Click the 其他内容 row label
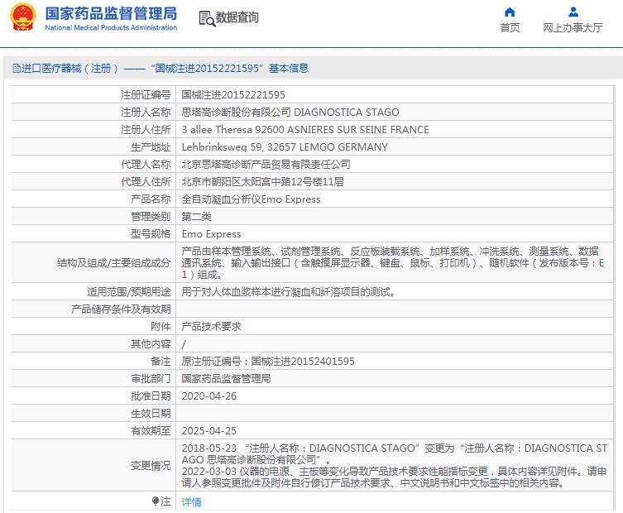 point(151,344)
